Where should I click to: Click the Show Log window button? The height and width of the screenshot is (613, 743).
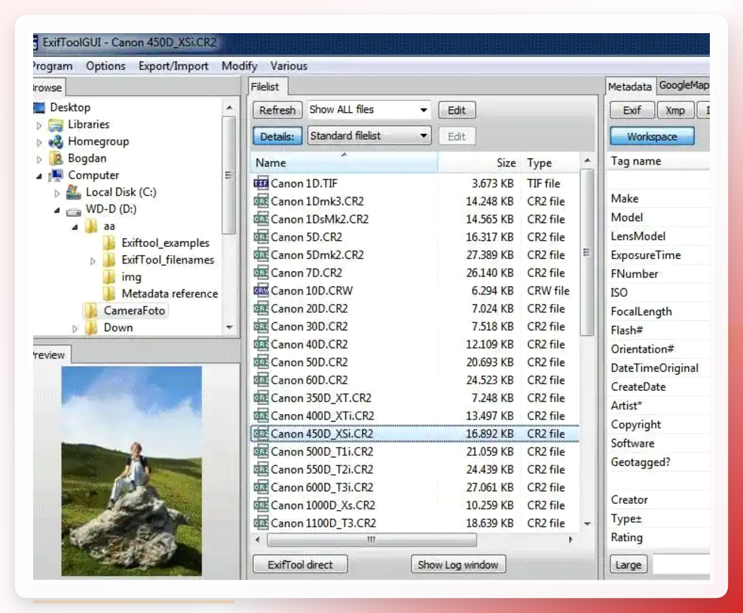click(457, 565)
